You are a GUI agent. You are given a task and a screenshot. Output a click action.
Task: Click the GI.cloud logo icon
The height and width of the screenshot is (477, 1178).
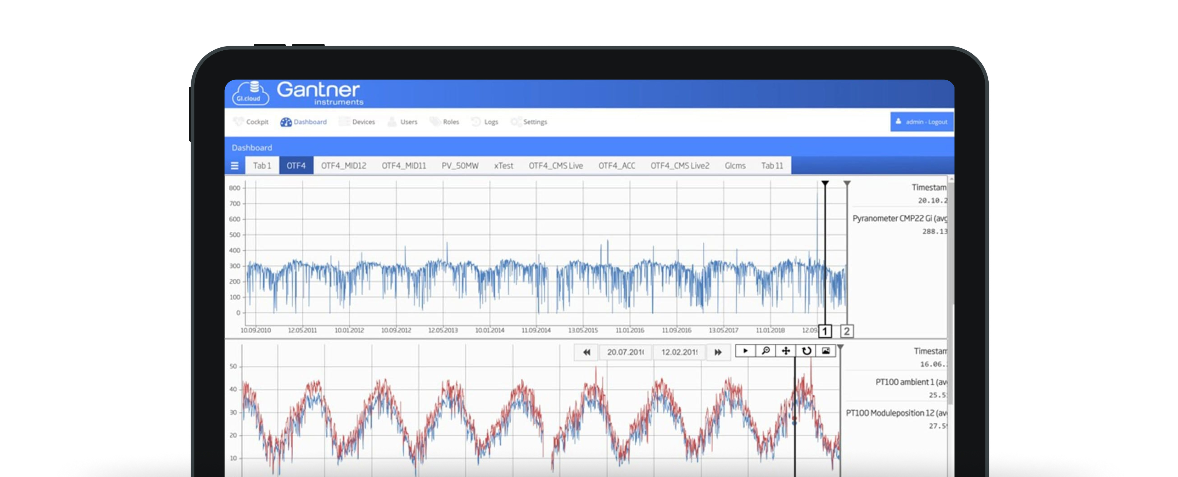[x=250, y=93]
